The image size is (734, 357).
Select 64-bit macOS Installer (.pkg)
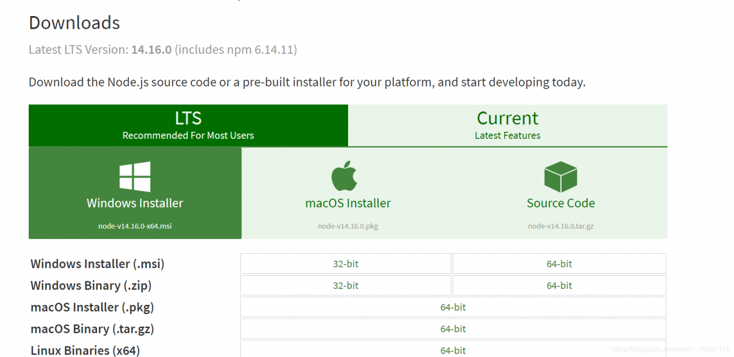pos(453,307)
